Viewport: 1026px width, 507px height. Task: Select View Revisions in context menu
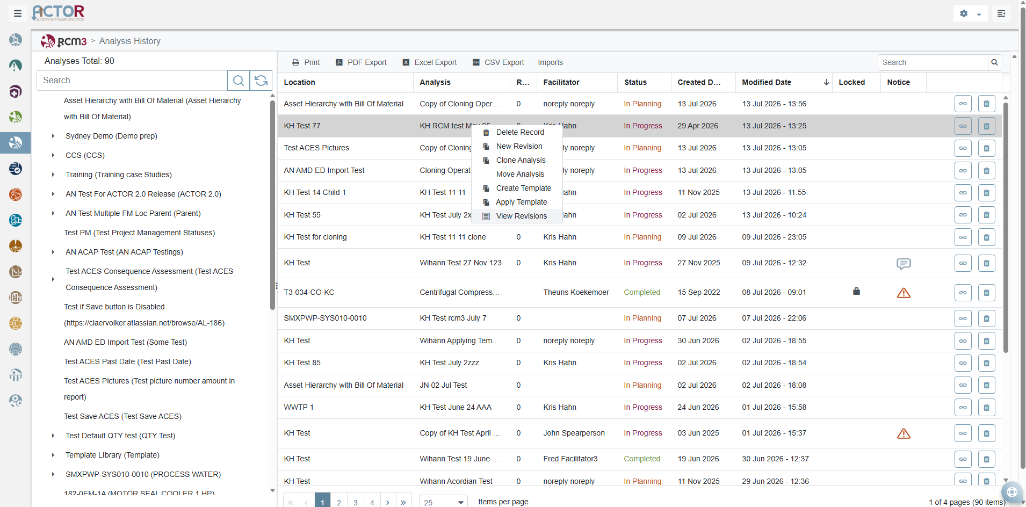pos(521,216)
